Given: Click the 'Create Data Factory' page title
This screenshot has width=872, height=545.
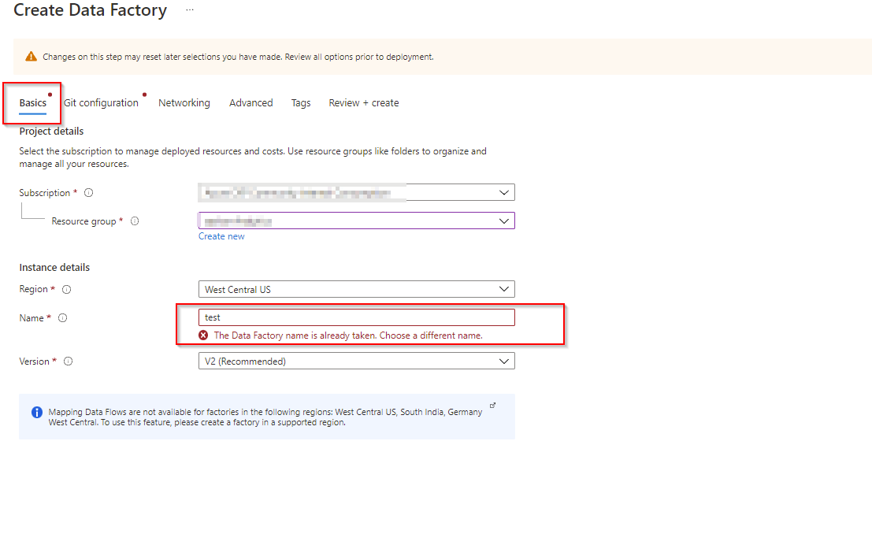Looking at the screenshot, I should (90, 10).
